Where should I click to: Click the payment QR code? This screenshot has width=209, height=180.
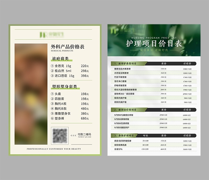(x=59, y=135)
